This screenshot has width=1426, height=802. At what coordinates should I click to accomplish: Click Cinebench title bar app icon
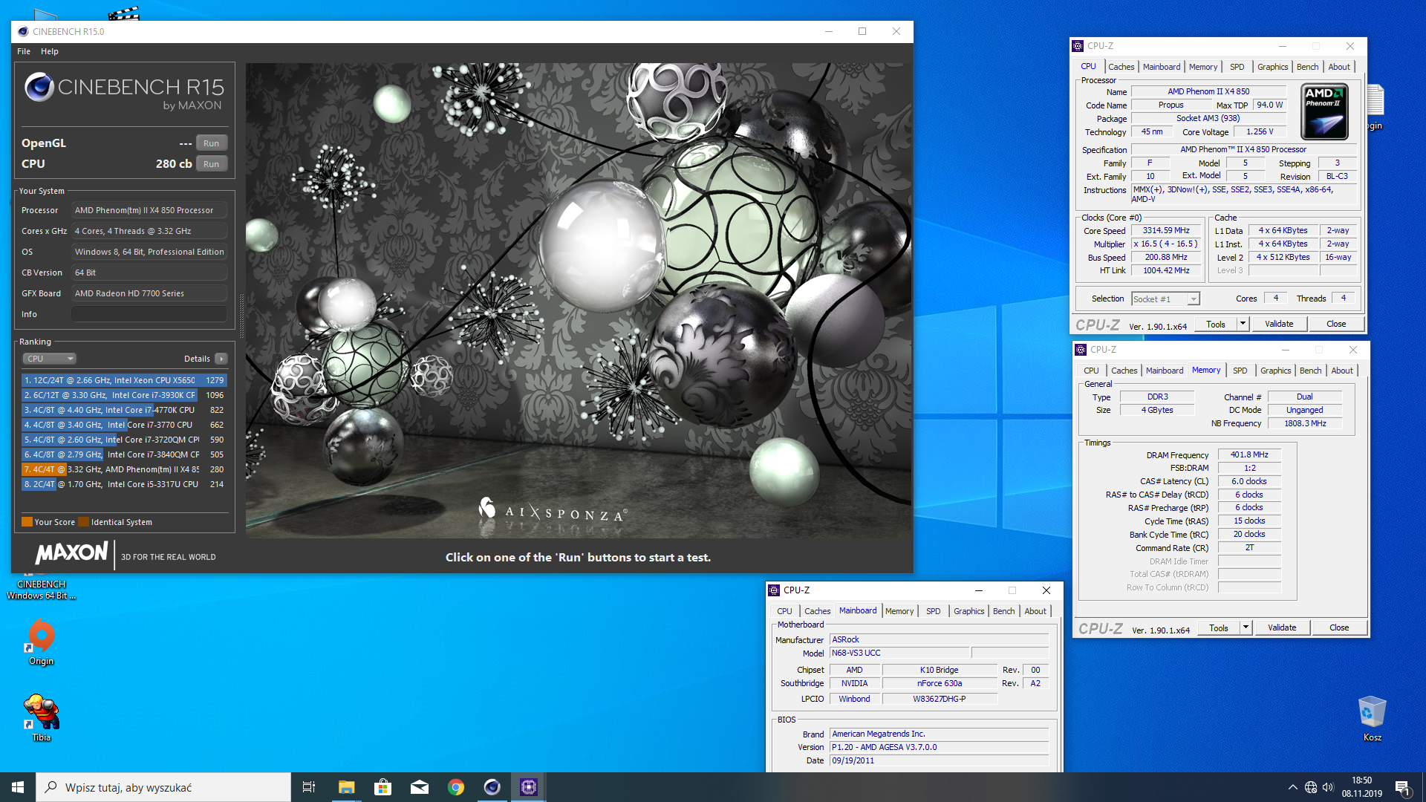click(23, 31)
